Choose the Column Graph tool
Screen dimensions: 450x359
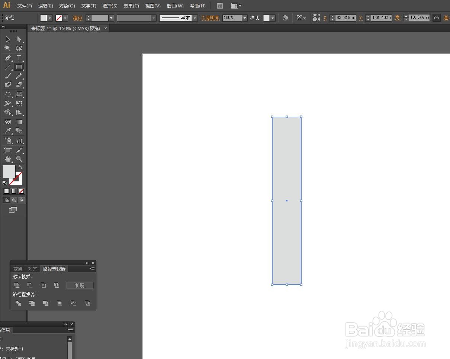click(19, 140)
